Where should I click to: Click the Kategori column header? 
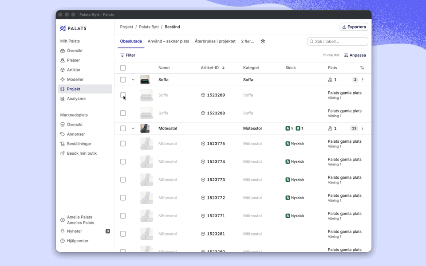click(251, 68)
